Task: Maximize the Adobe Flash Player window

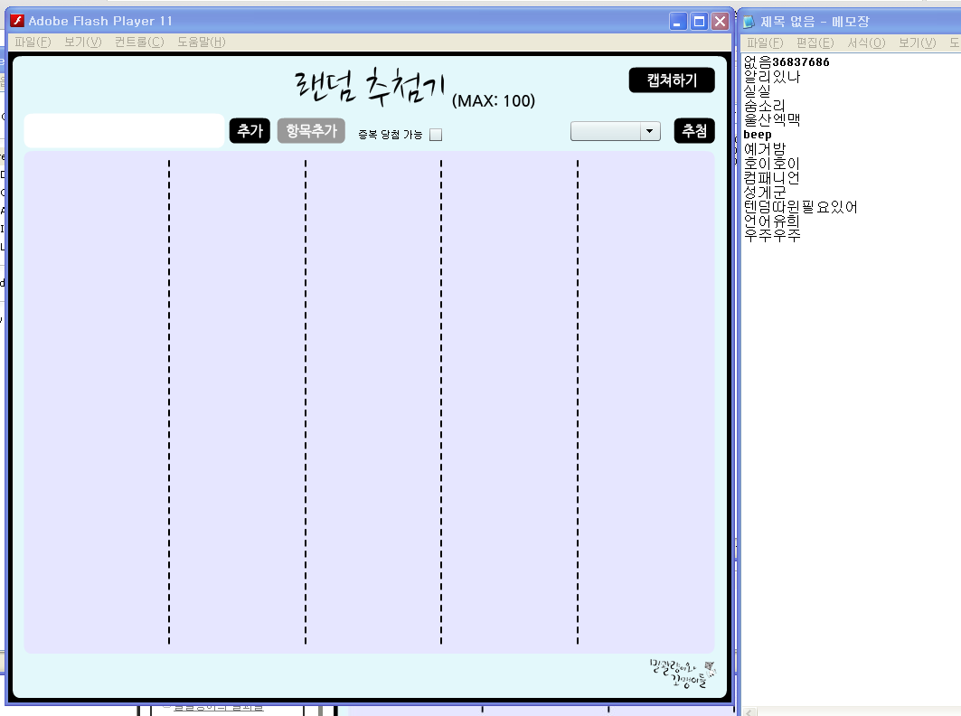Action: click(x=699, y=22)
